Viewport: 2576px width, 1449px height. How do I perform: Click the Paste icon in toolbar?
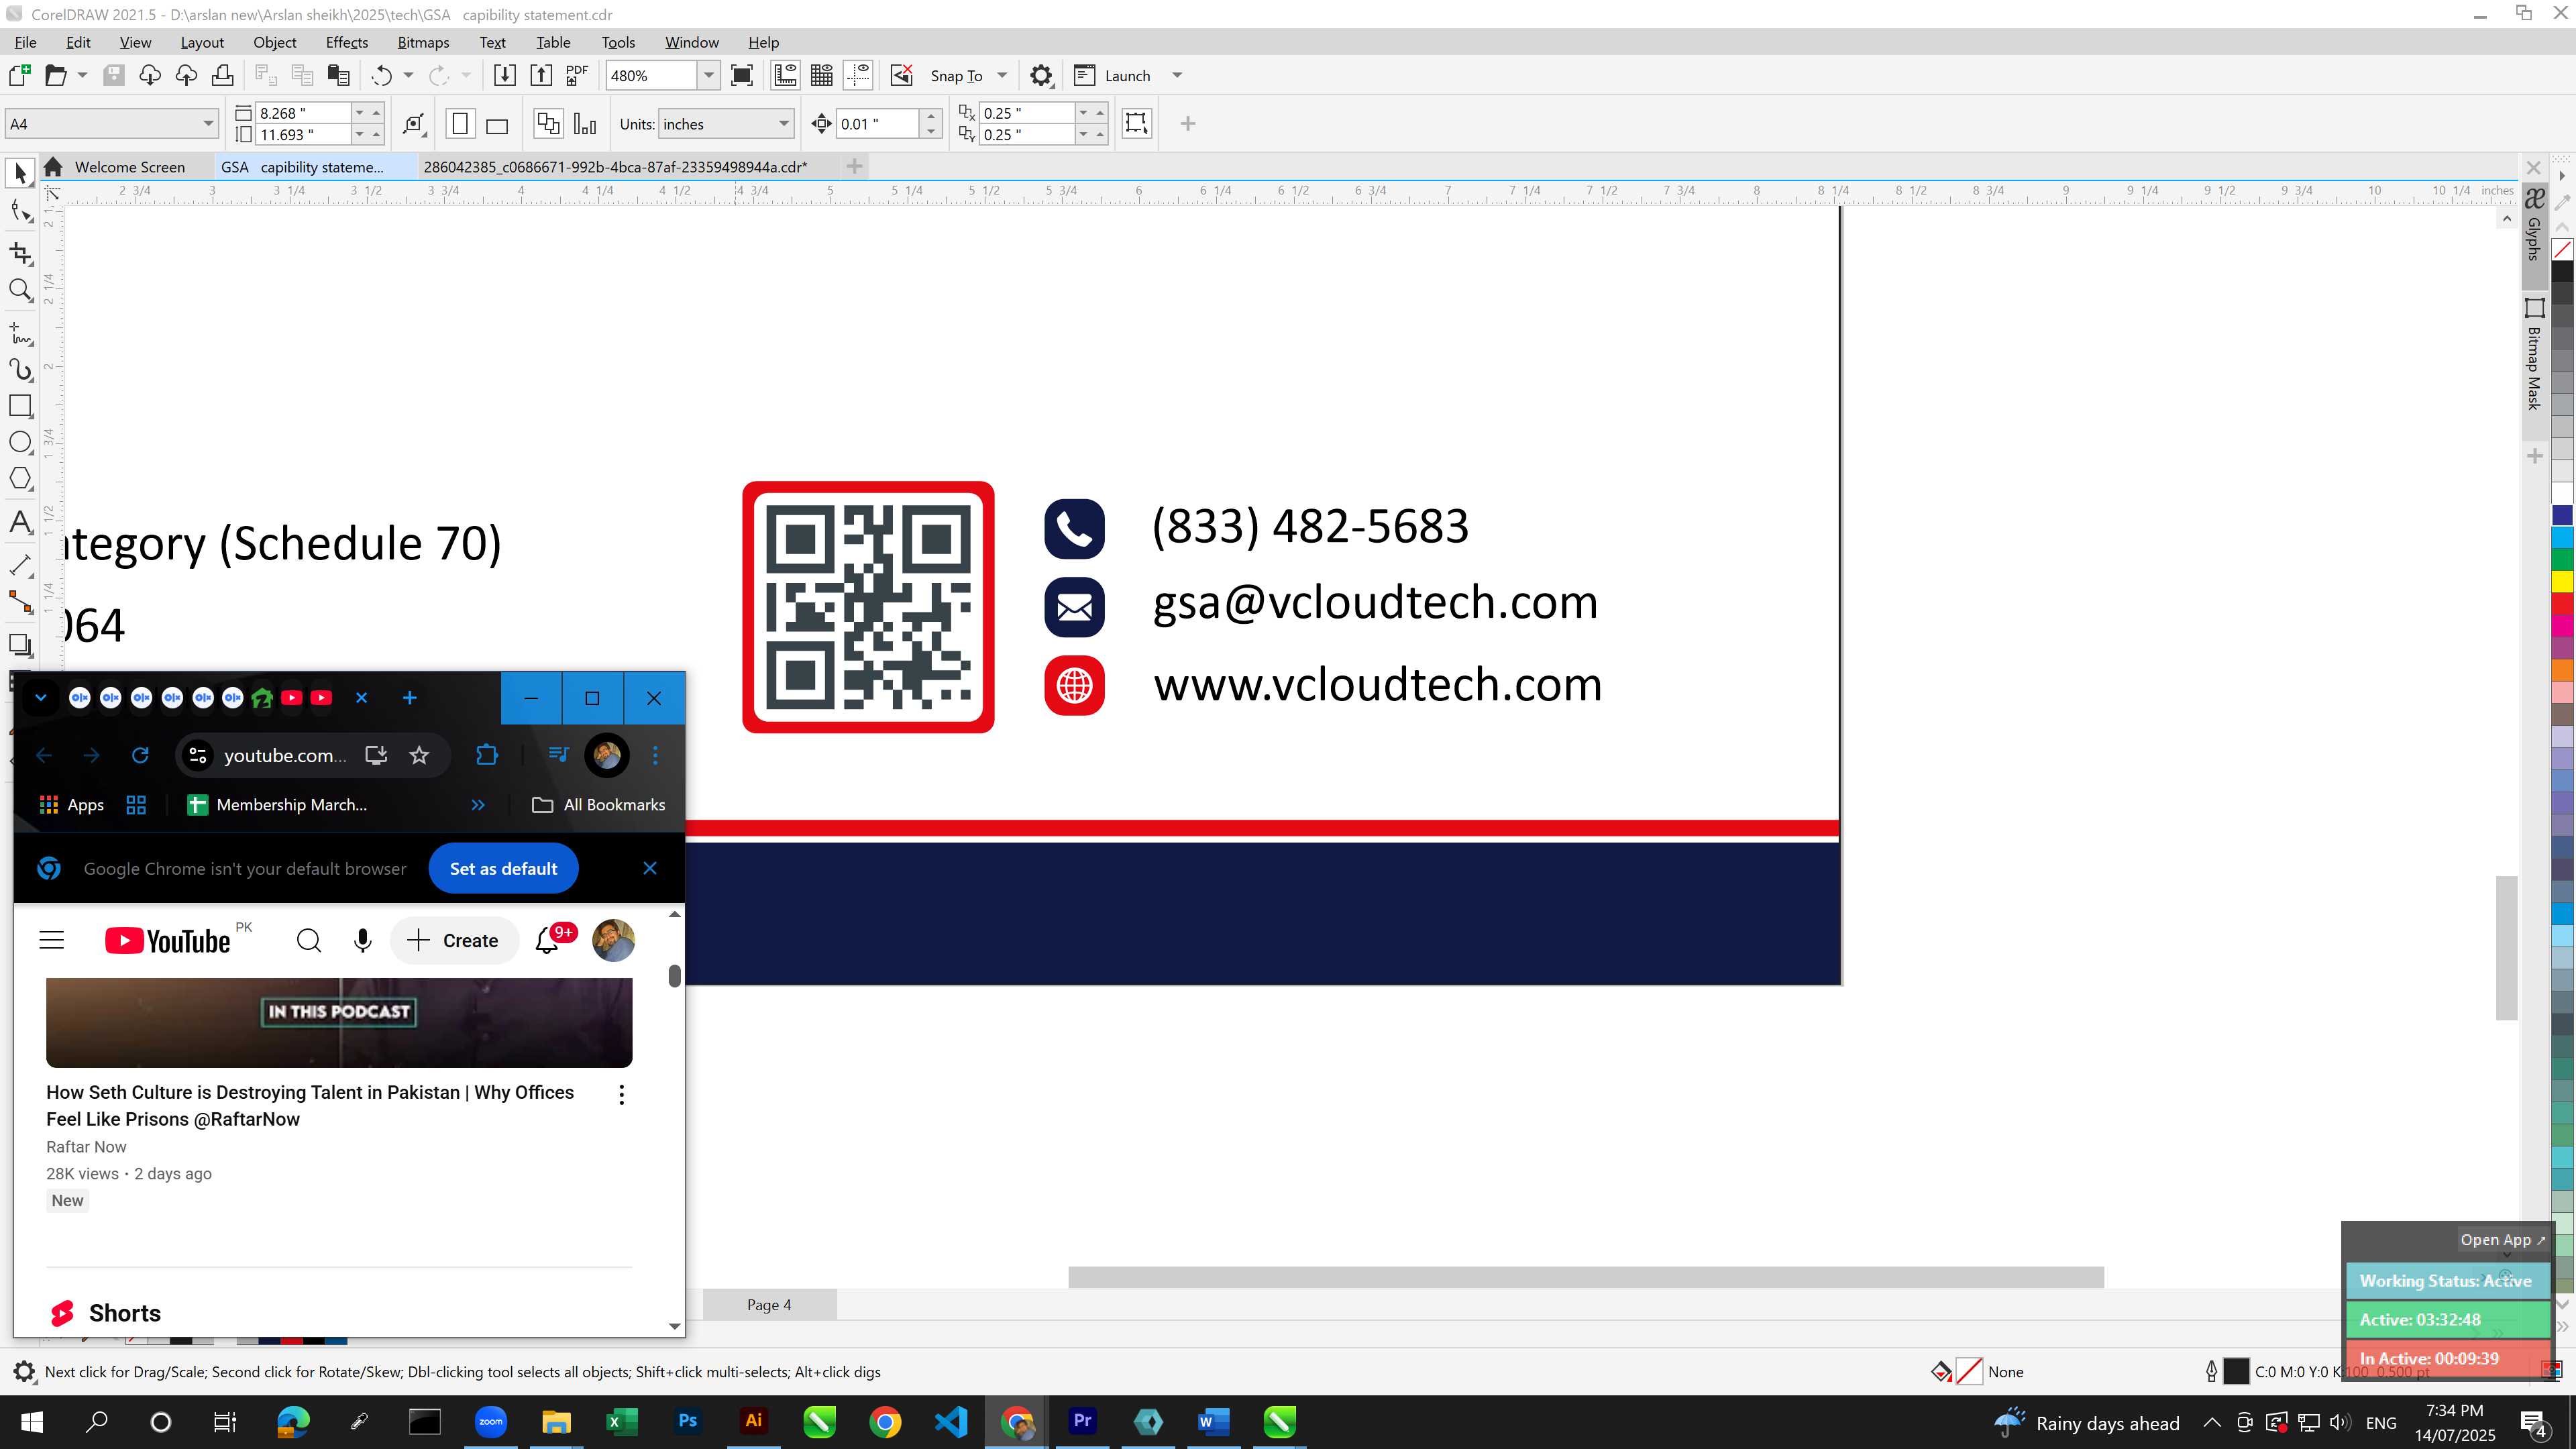coord(339,75)
